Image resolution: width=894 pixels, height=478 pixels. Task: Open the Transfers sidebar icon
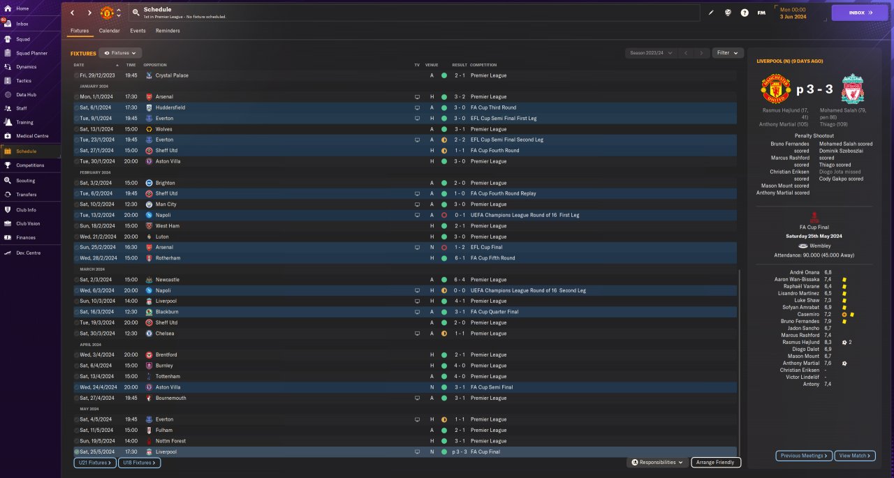click(8, 195)
